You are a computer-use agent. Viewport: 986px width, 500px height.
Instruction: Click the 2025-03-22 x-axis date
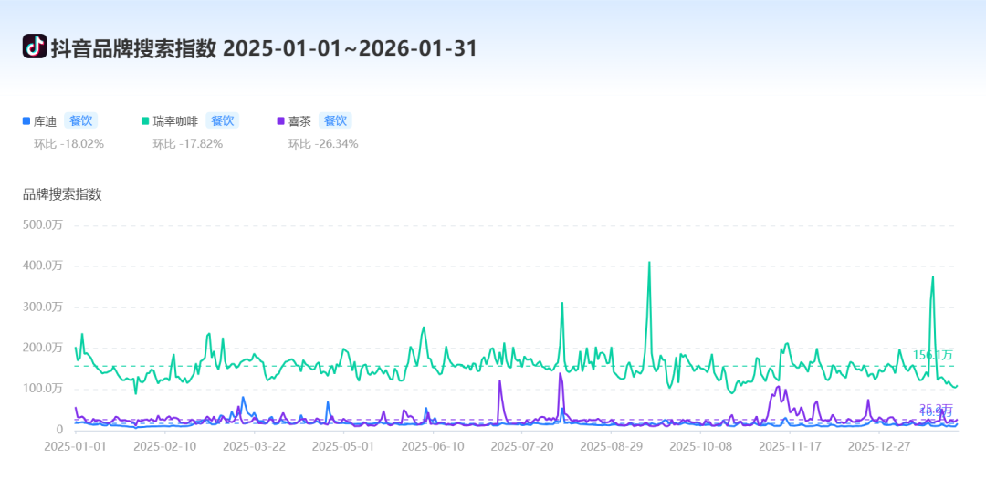254,446
